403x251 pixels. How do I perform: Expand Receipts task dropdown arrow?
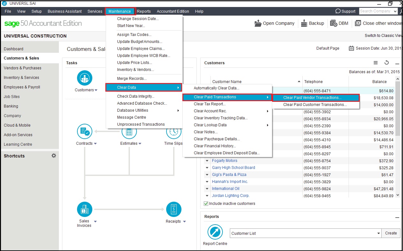[184, 221]
